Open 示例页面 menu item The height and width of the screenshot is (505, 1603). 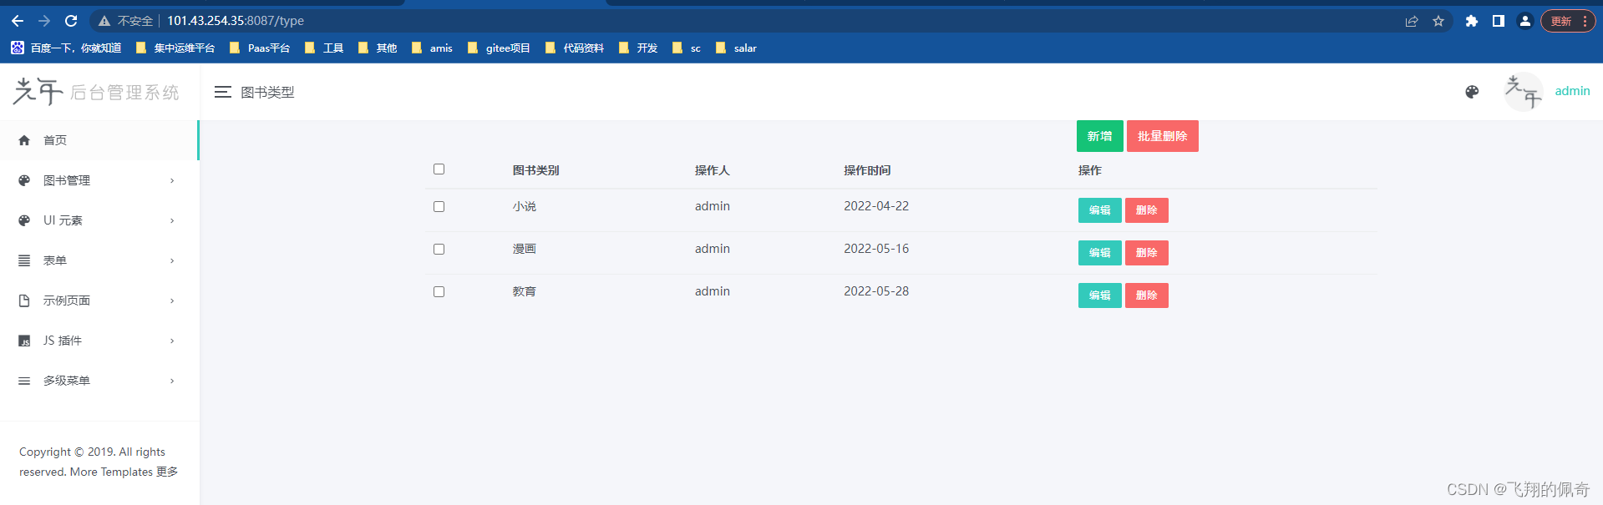point(99,300)
